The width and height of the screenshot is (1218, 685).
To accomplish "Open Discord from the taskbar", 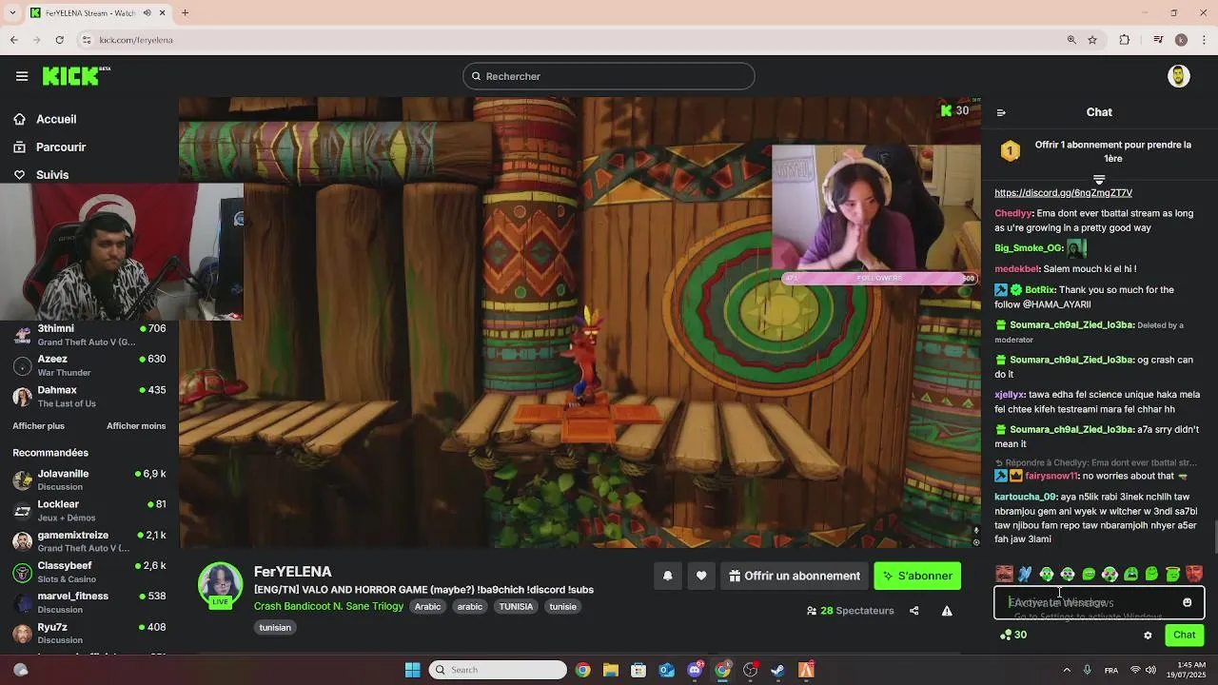I will (x=695, y=670).
